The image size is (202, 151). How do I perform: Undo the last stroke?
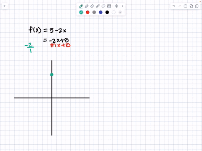174,6
